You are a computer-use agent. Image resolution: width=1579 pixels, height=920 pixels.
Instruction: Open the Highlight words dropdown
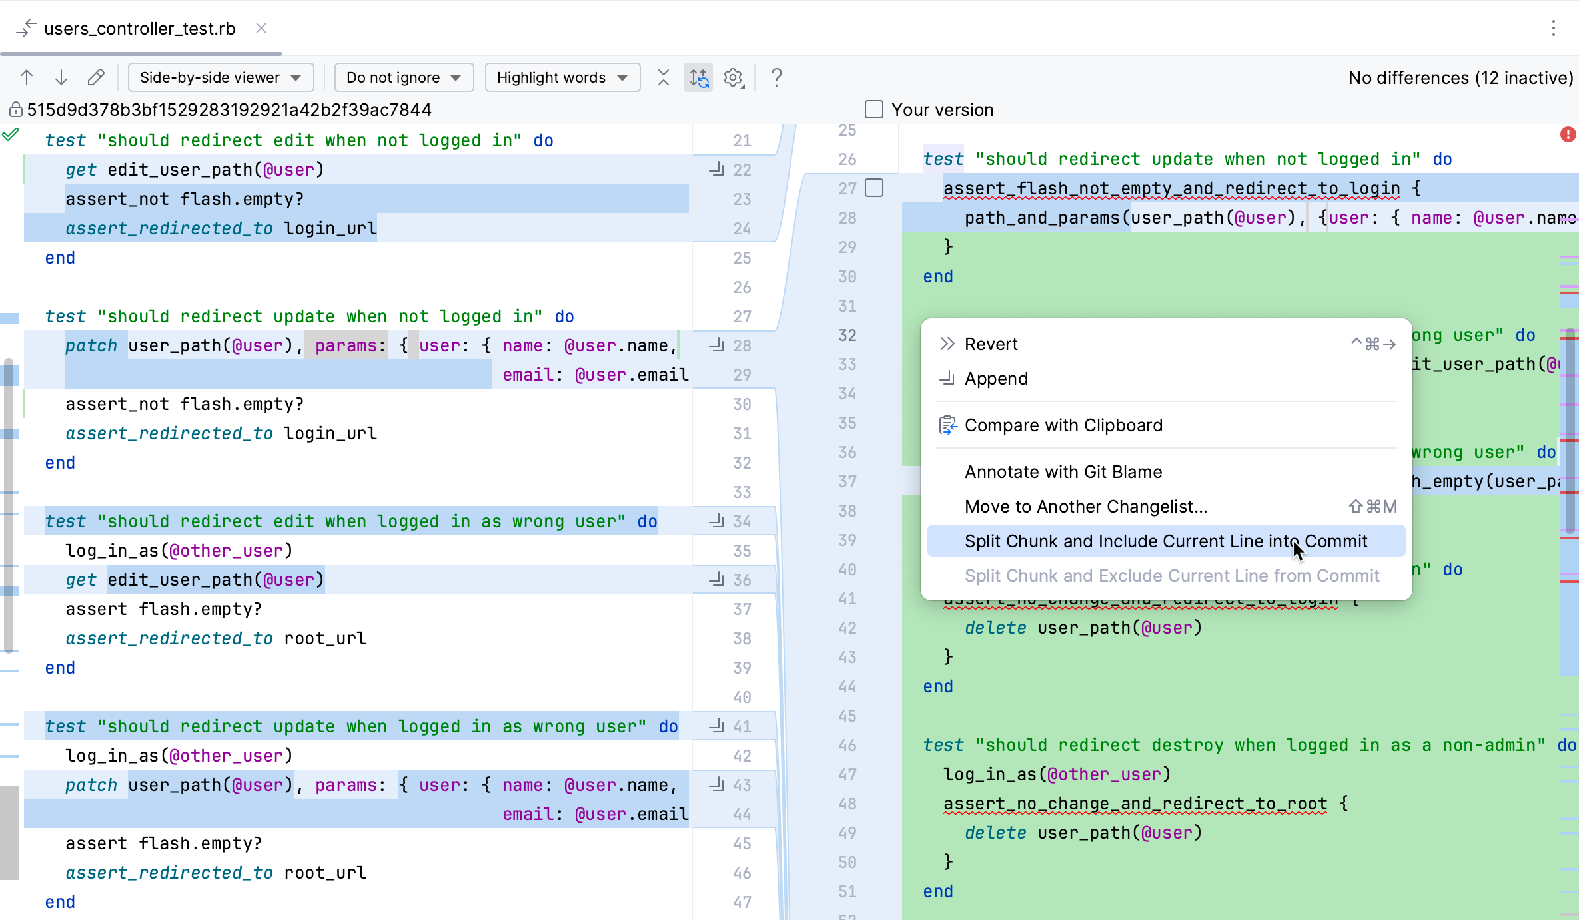(562, 77)
